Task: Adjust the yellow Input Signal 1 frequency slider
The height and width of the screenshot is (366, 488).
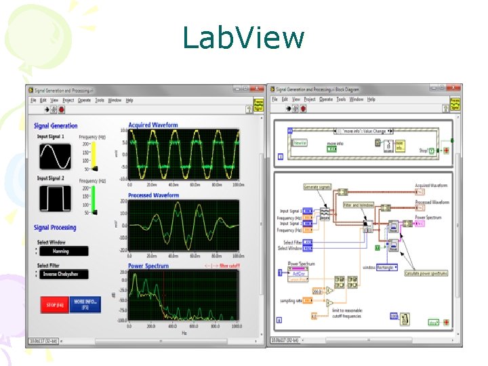Action: (x=94, y=157)
